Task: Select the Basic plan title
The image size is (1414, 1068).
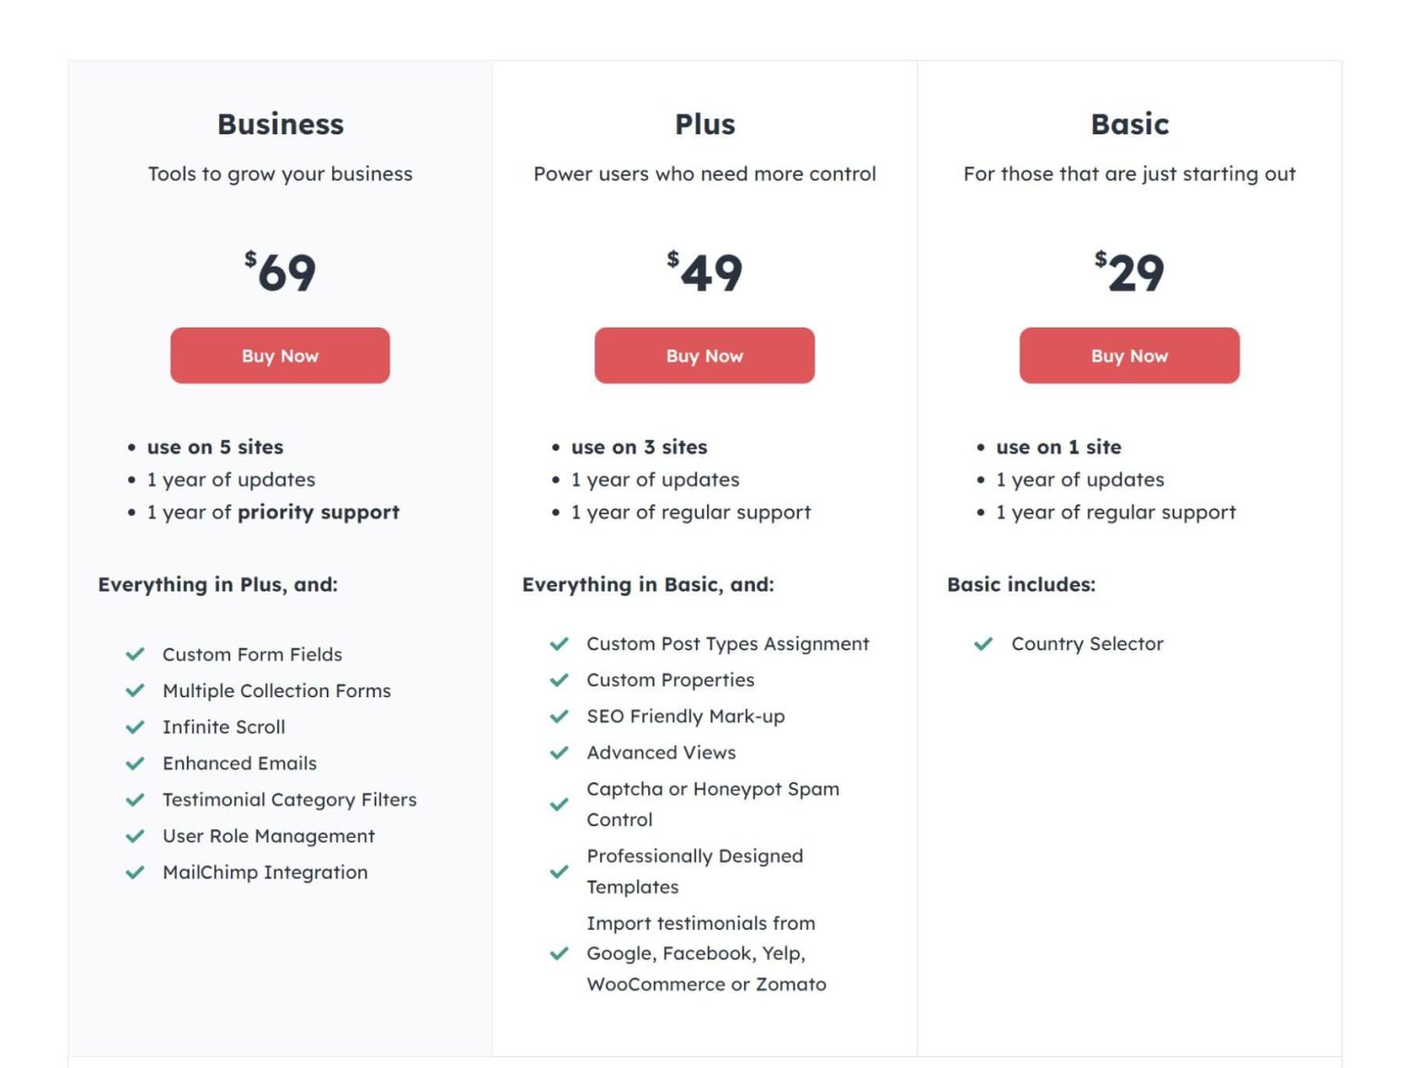Action: 1129,124
